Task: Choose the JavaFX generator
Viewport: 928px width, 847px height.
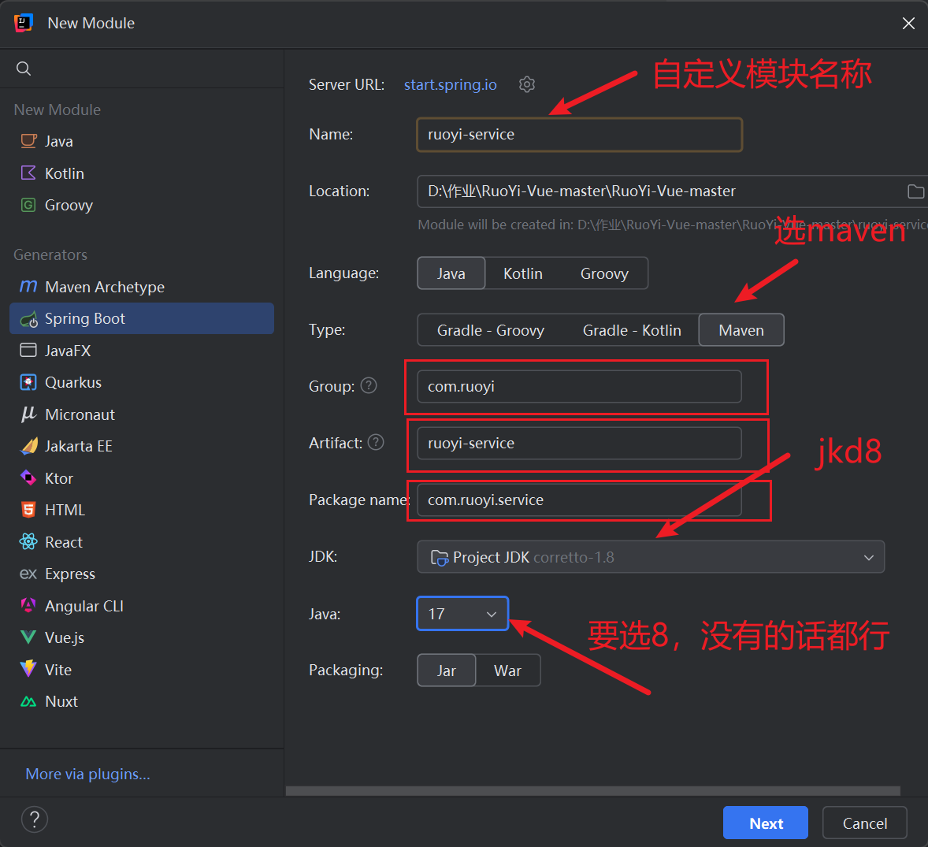Action: pyautogui.click(x=142, y=351)
